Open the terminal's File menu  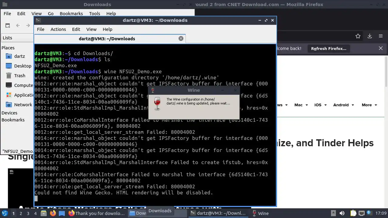(x=41, y=29)
